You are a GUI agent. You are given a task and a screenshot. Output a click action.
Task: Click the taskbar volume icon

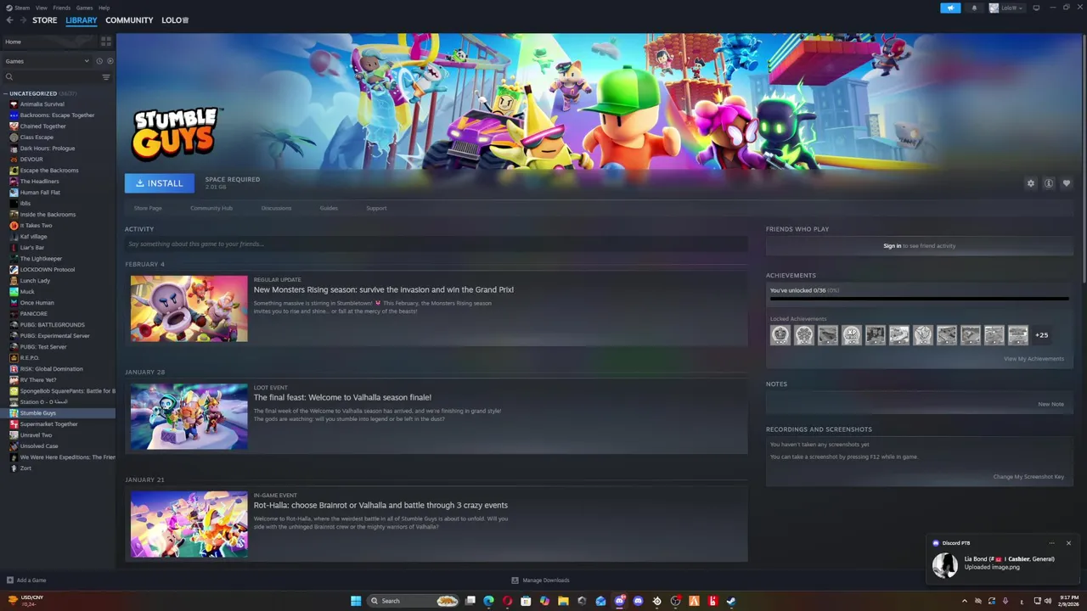coord(1048,601)
